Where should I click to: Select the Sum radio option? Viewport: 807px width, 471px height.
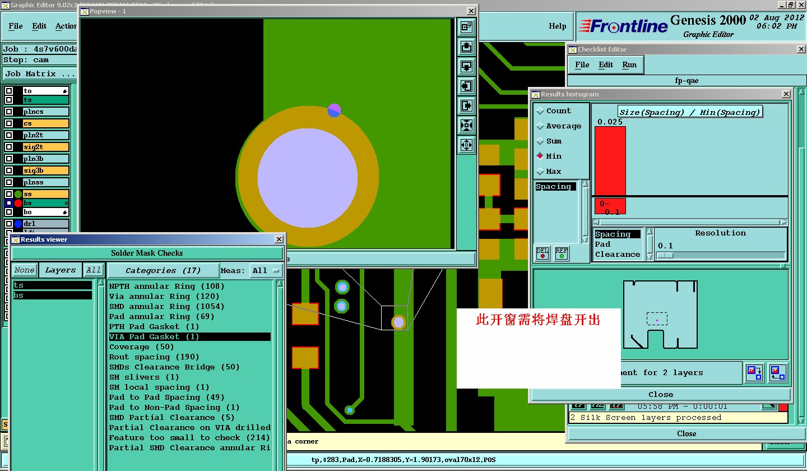(x=540, y=141)
